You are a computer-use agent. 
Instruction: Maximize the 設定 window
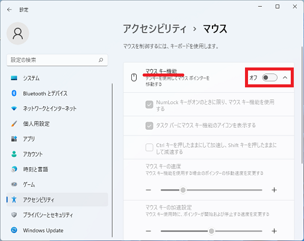click(x=278, y=7)
